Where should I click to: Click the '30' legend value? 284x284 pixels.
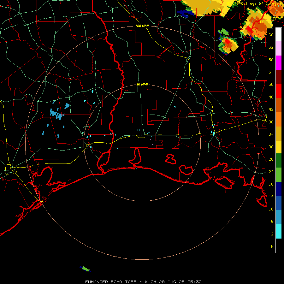pyautogui.click(x=271, y=147)
